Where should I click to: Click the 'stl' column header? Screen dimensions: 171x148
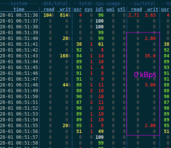point(121,9)
